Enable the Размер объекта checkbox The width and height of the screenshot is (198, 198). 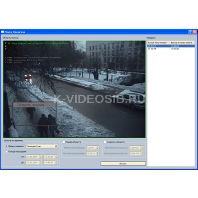[x=64, y=142]
